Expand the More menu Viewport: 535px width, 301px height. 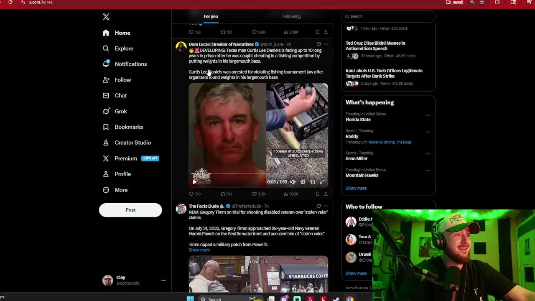115,190
